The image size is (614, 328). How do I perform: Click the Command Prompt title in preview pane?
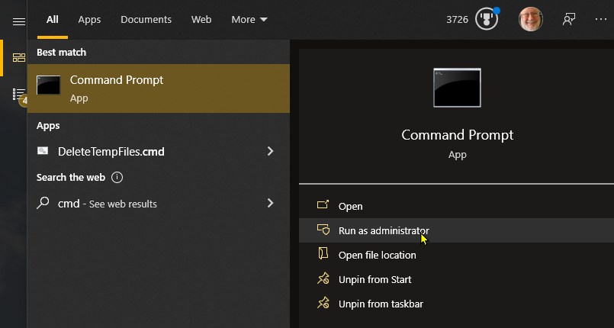coord(458,135)
